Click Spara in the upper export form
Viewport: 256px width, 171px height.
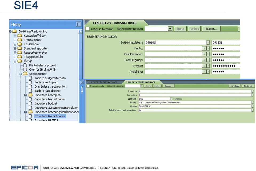[180, 29]
